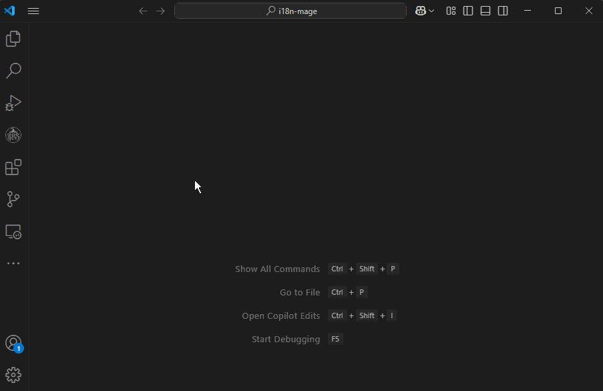Click the Start Debugging link
This screenshot has height=391, width=603.
(285, 339)
